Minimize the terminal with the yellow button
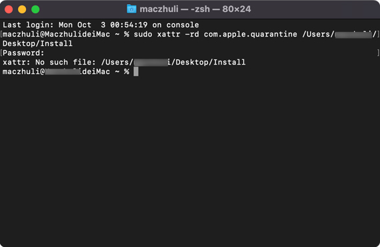 [x=22, y=9]
